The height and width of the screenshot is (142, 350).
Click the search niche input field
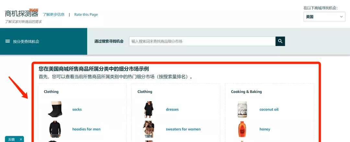pyautogui.click(x=202, y=41)
